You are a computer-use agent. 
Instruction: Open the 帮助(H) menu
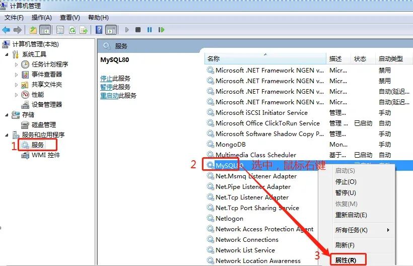click(x=98, y=18)
